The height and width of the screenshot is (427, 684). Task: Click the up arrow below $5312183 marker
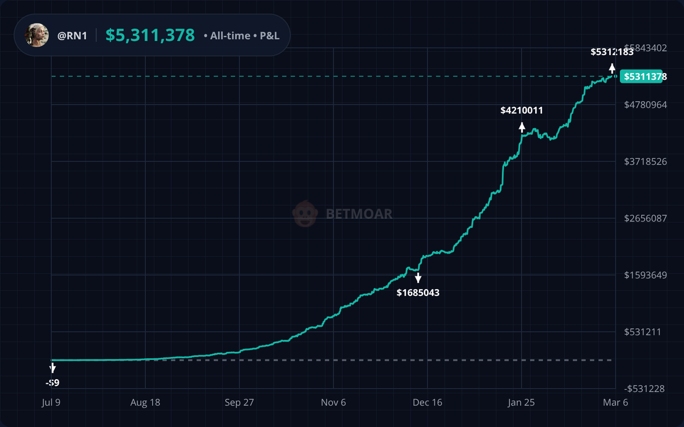click(x=612, y=68)
